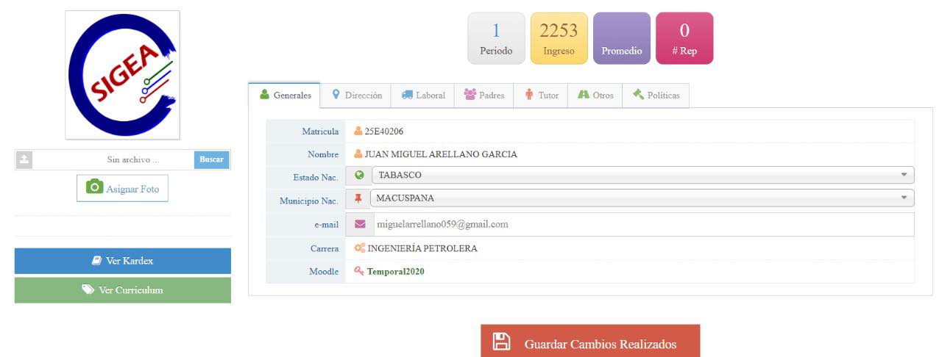
Task: Click the green Ver Curriculum button
Action: click(x=123, y=290)
